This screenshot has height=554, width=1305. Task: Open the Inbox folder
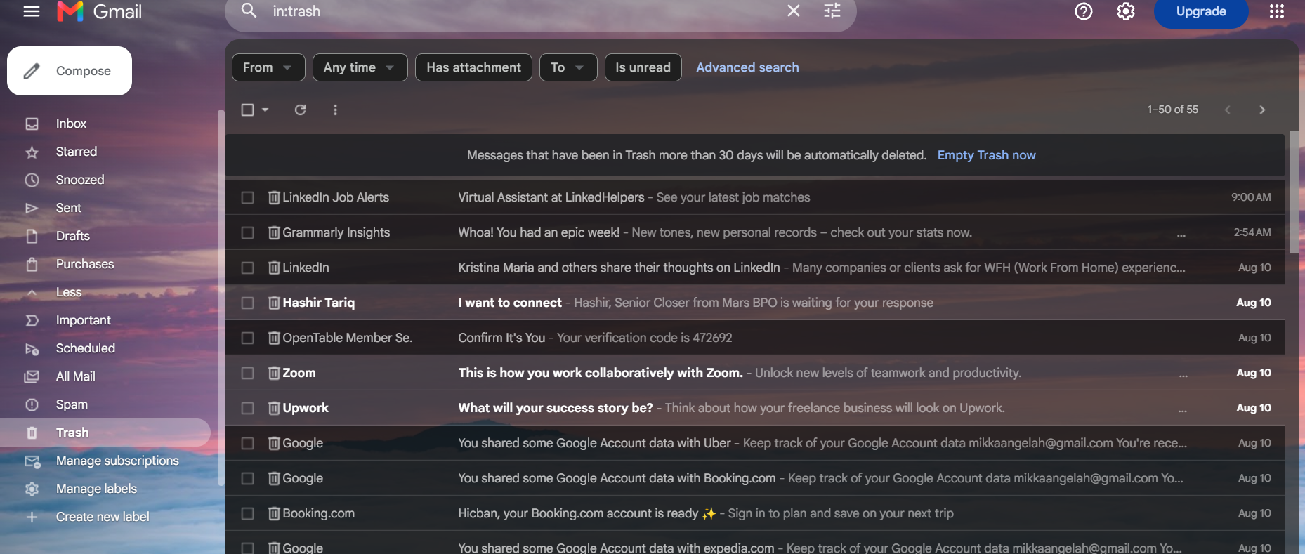pos(71,124)
